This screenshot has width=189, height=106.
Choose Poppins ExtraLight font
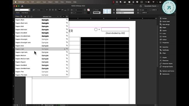tap(42, 39)
